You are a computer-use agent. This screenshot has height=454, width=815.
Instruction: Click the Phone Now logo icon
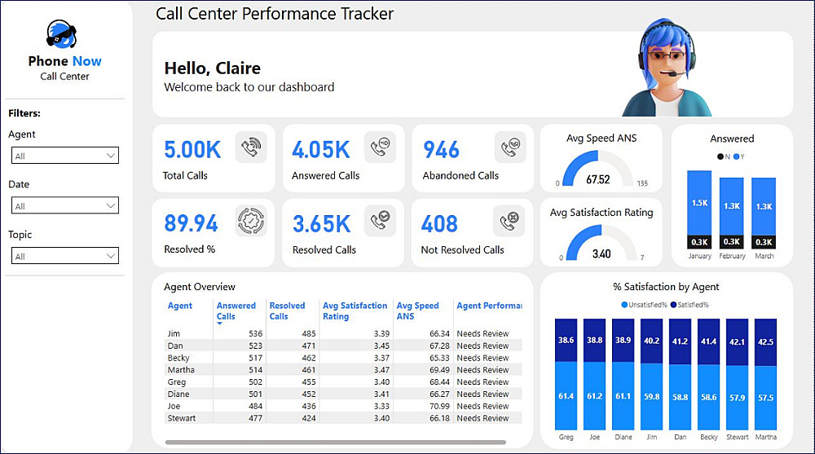coord(64,34)
